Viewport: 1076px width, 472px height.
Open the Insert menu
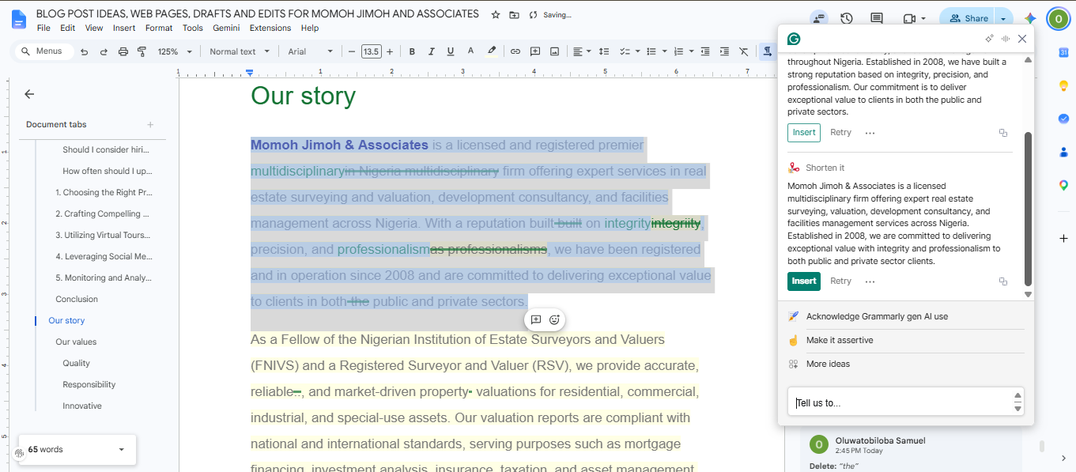click(124, 28)
